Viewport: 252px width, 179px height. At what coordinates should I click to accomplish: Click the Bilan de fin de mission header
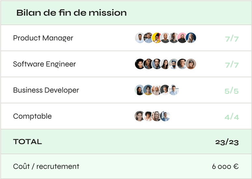71,13
